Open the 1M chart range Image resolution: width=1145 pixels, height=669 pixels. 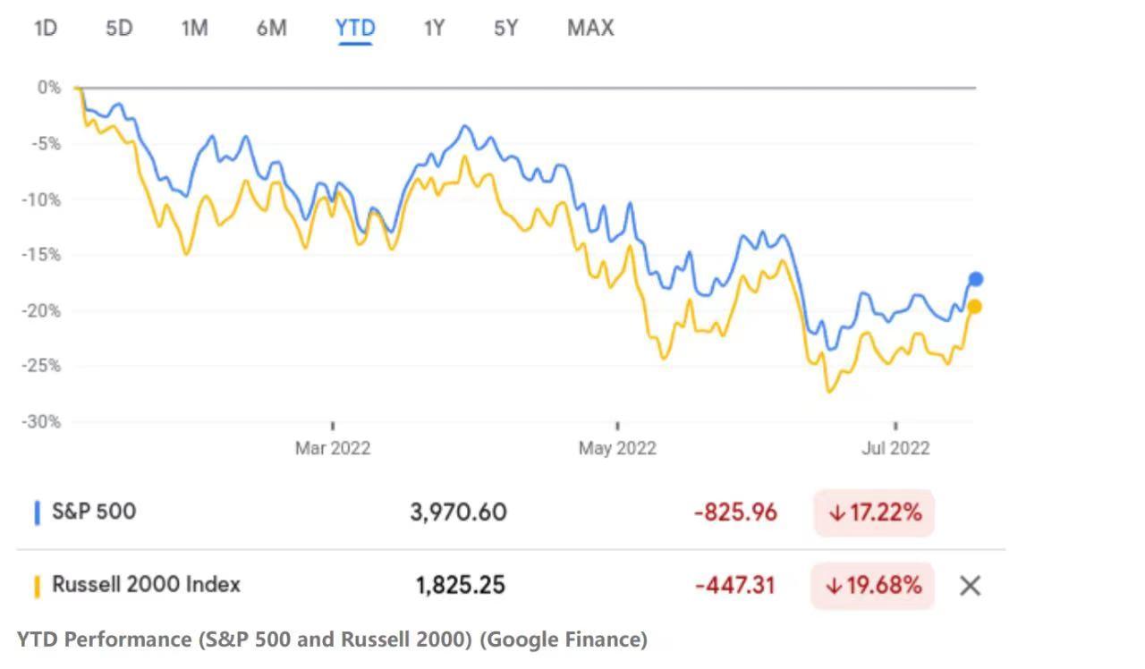coord(194,29)
